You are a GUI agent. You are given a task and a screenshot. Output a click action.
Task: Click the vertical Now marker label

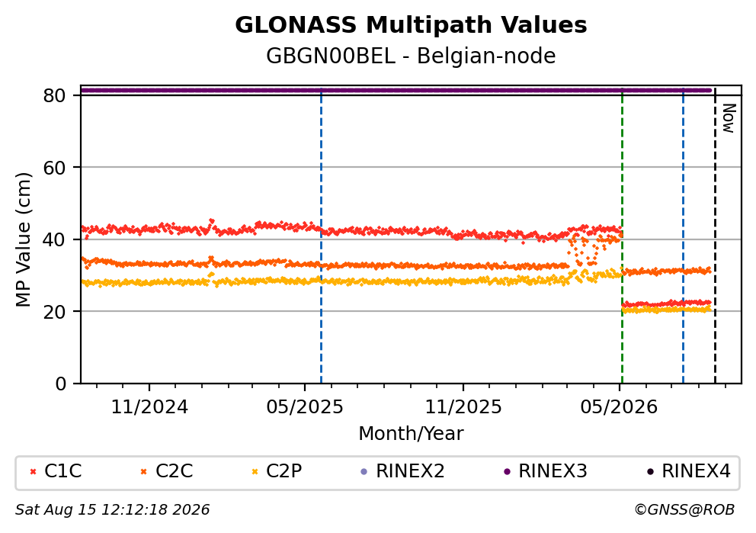(729, 118)
